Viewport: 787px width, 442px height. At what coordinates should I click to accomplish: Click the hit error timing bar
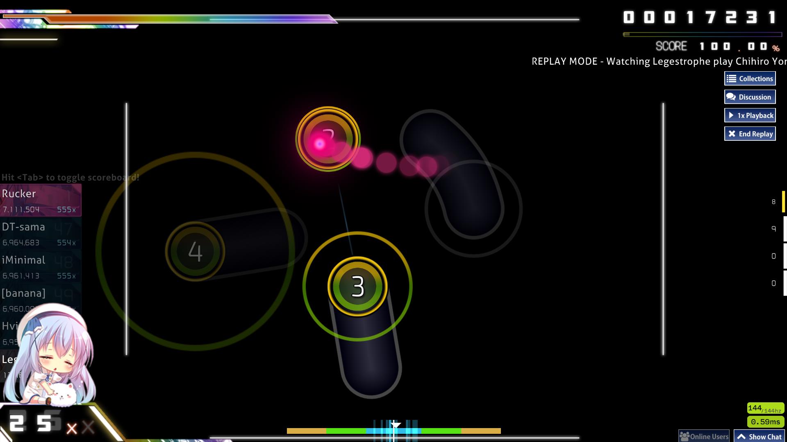click(393, 431)
